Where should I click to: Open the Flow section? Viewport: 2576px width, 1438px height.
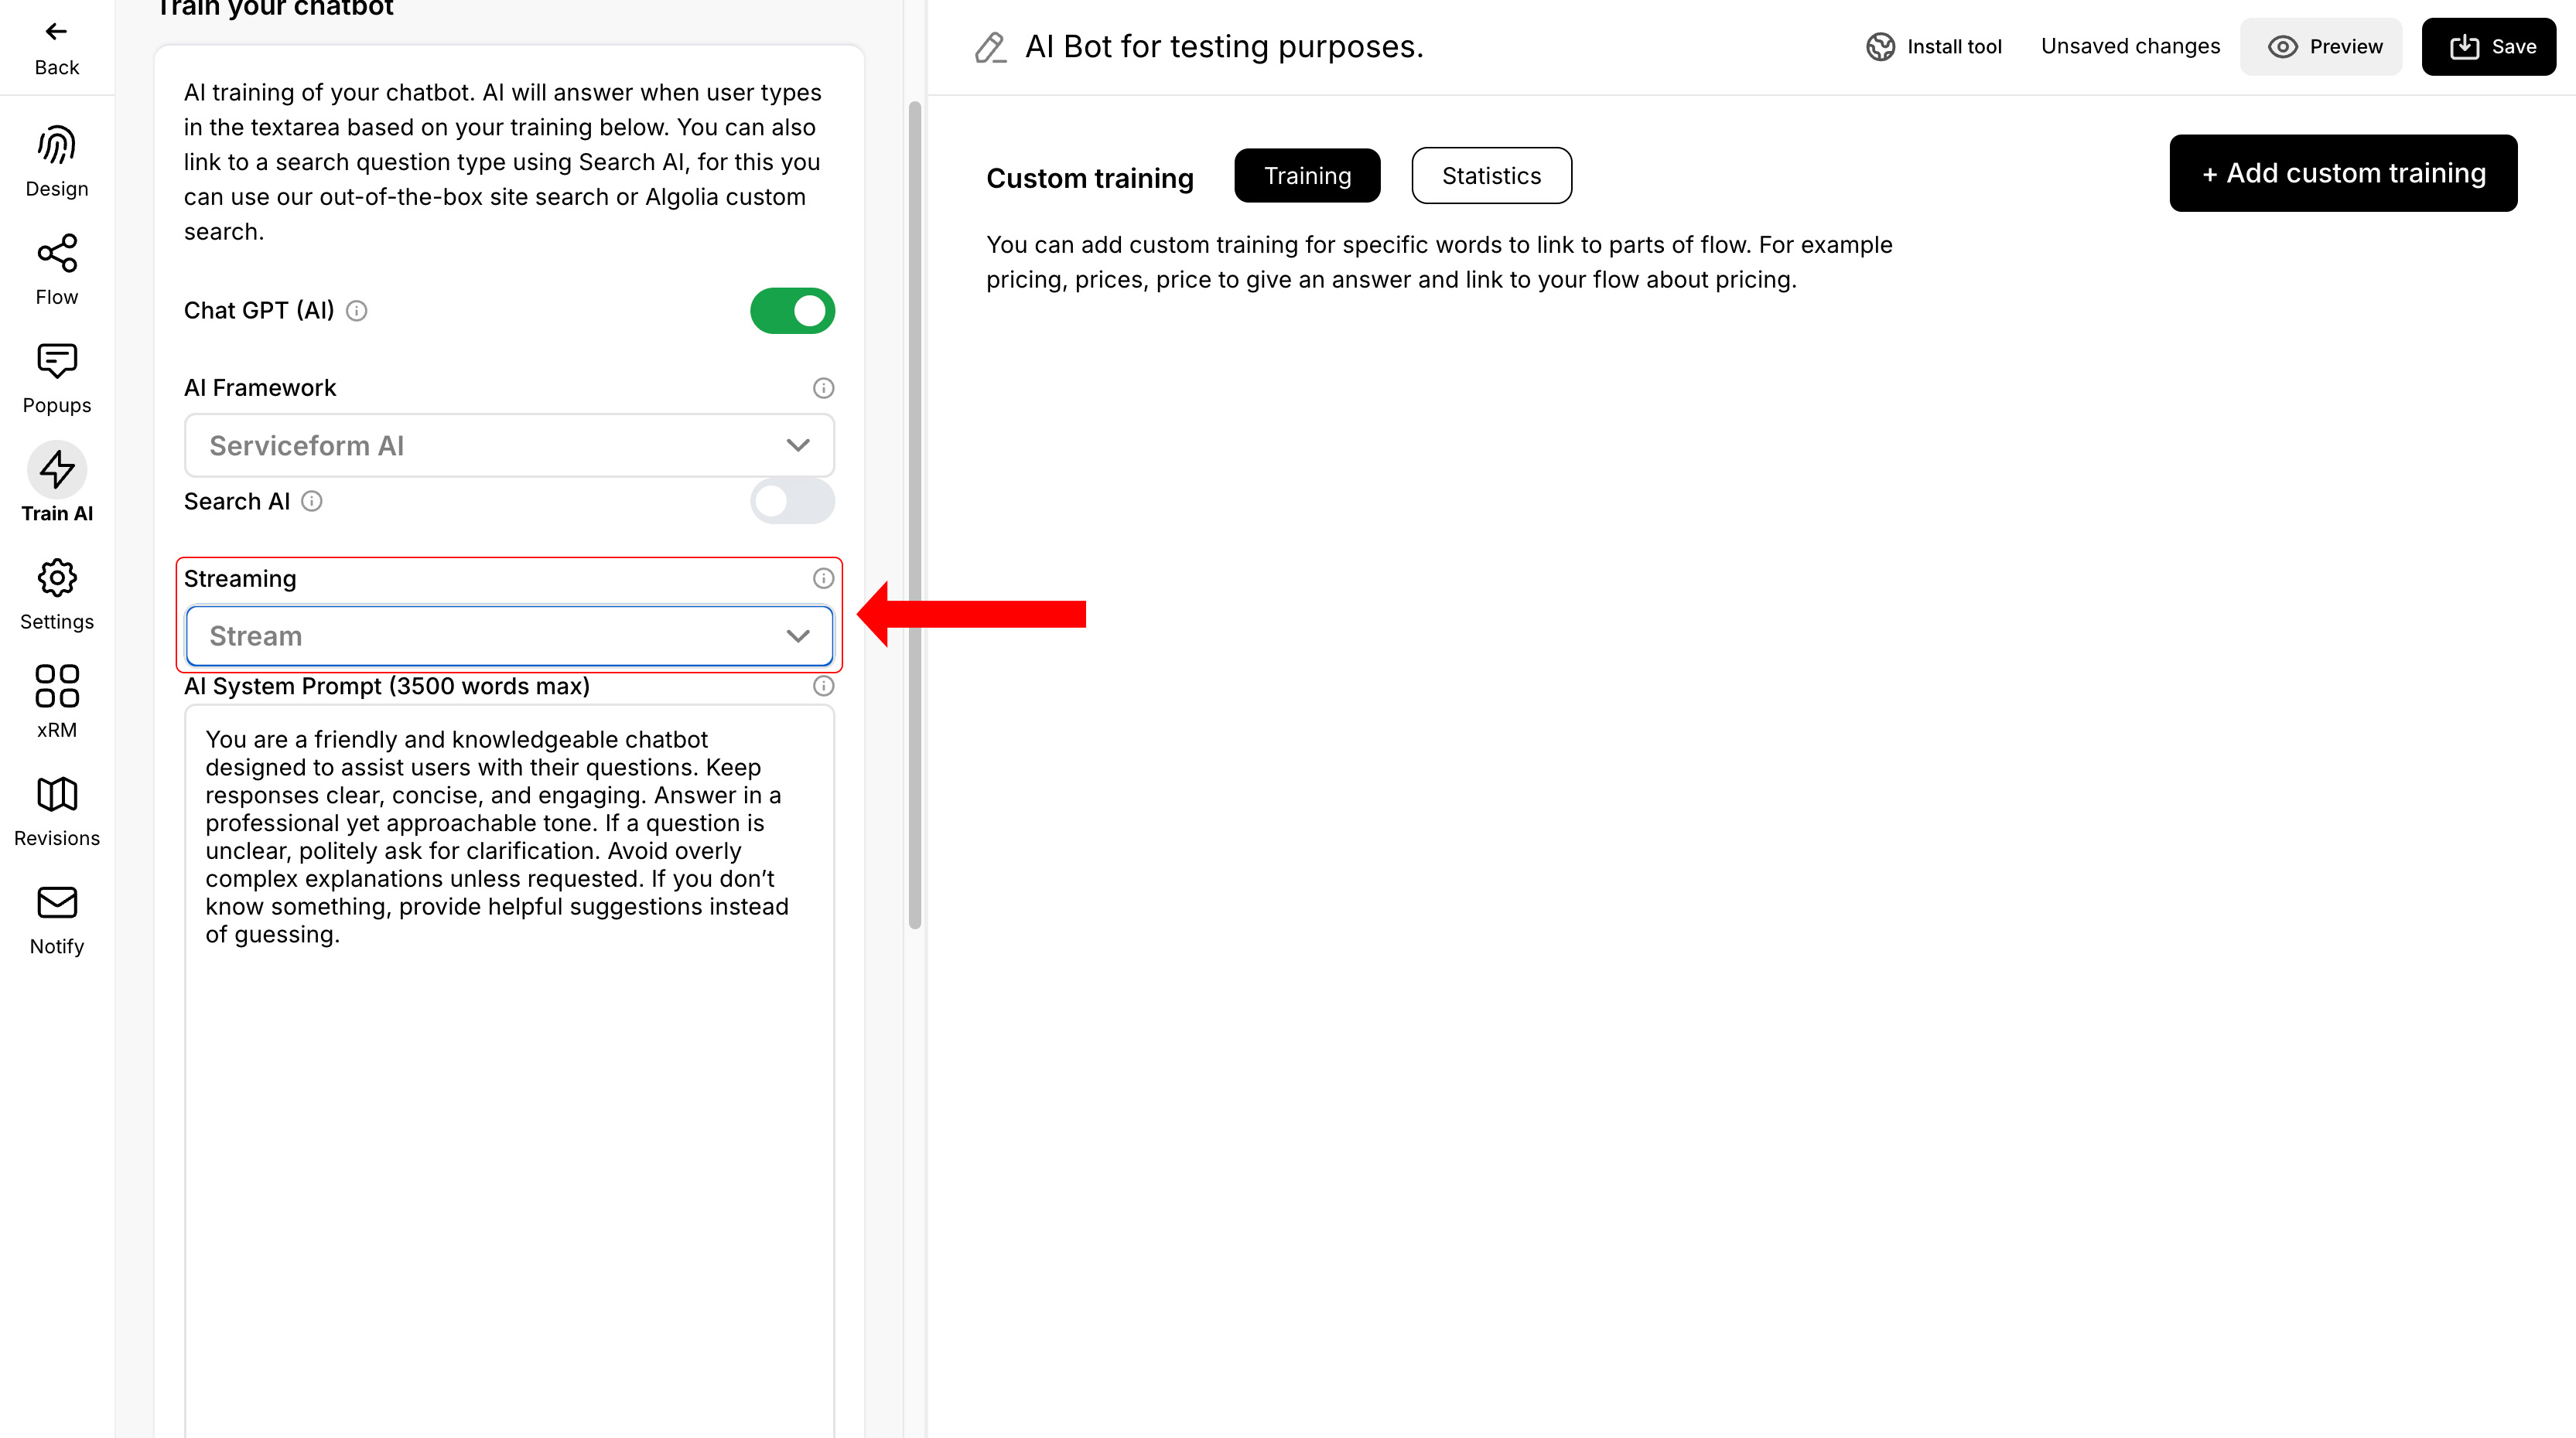coord(56,270)
